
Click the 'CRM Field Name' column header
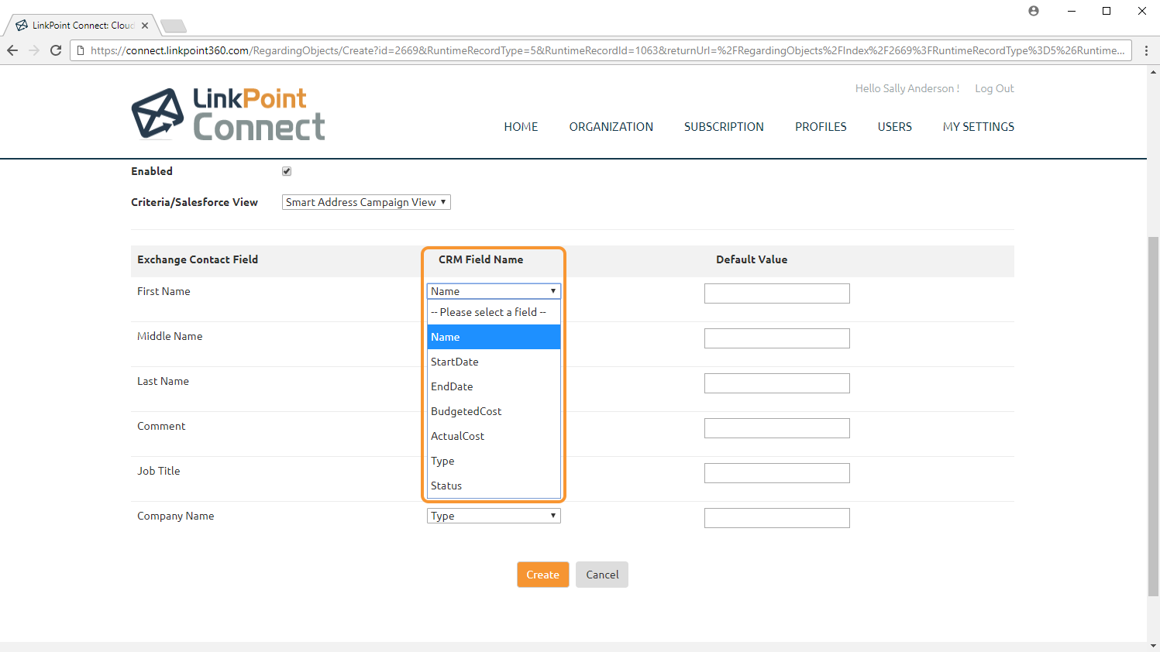coord(480,259)
